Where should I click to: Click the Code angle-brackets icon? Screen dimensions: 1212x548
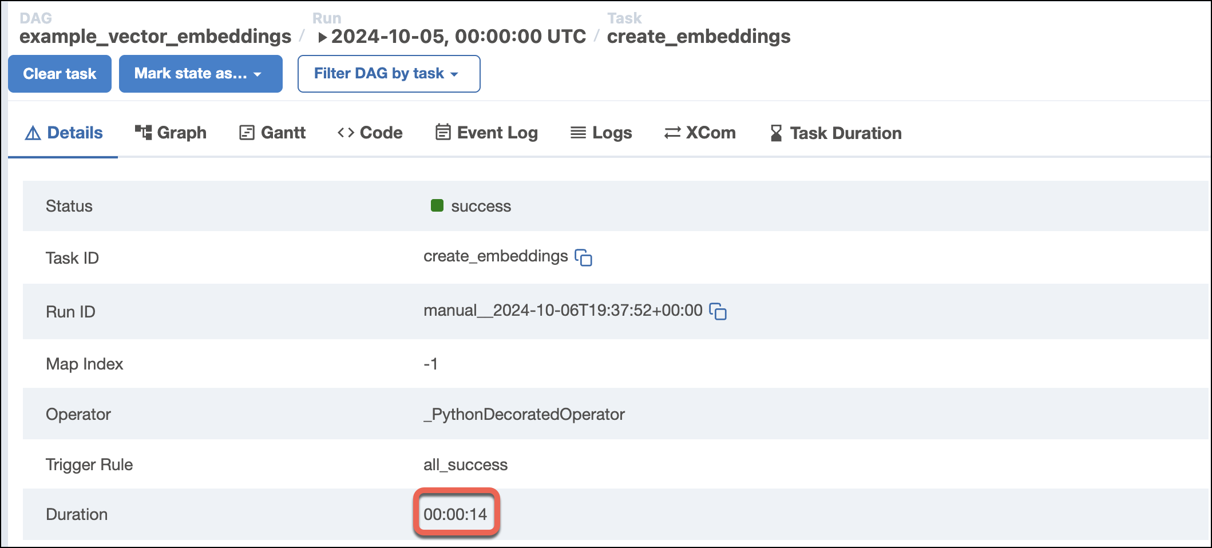pyautogui.click(x=346, y=132)
